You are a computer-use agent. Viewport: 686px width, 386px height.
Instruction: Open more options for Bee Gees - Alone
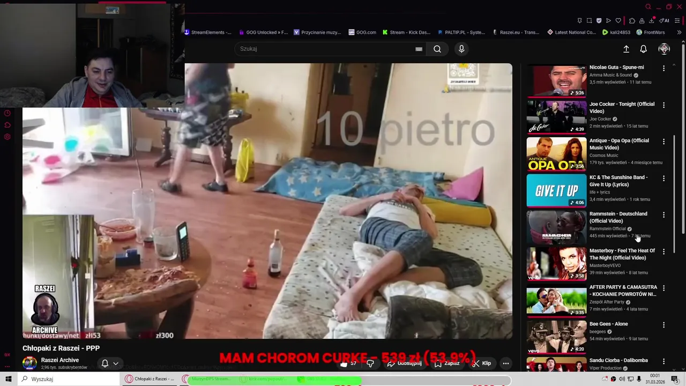(663, 325)
